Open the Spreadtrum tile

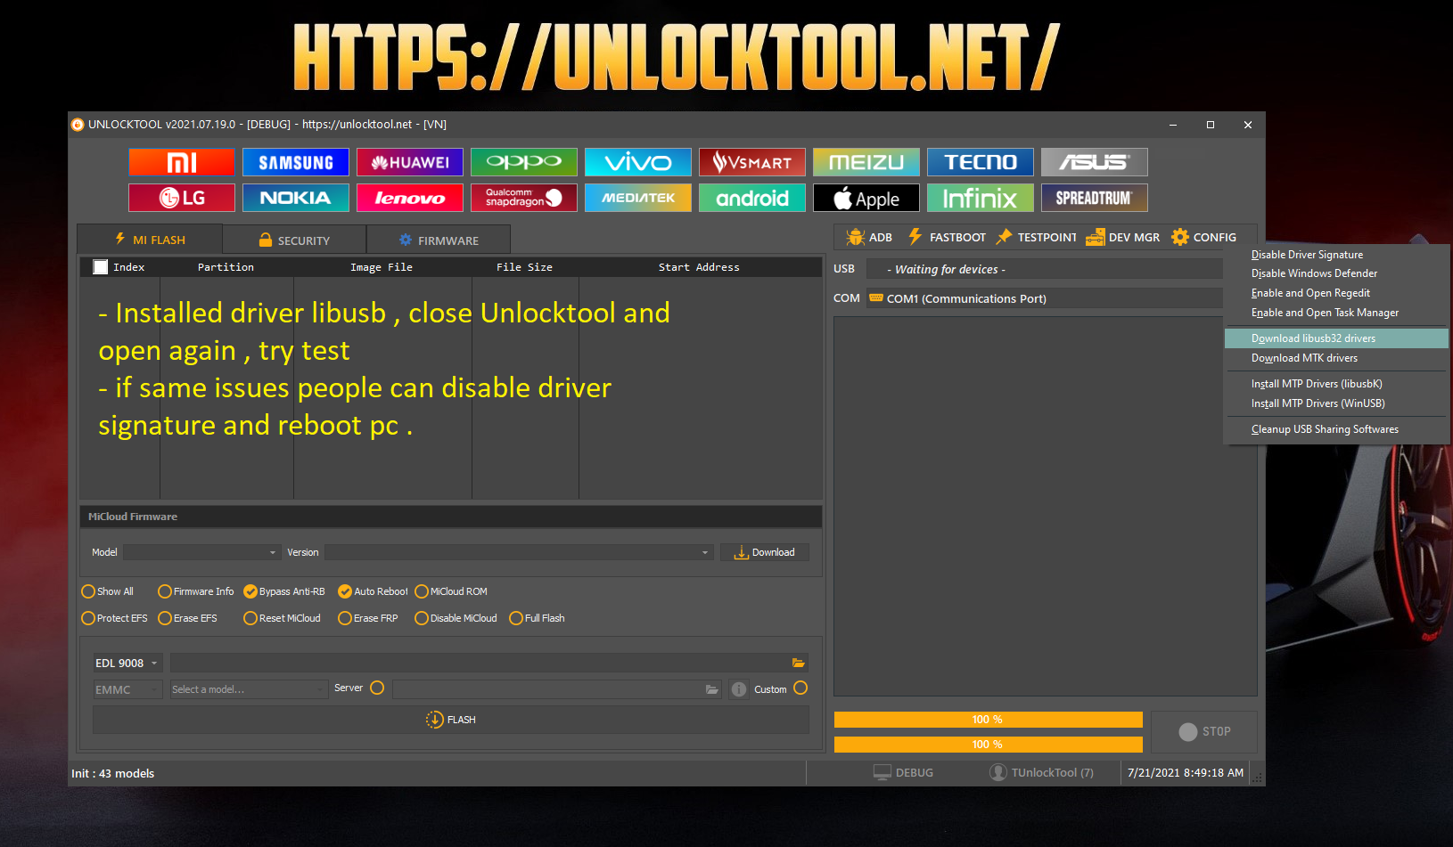pos(1095,198)
